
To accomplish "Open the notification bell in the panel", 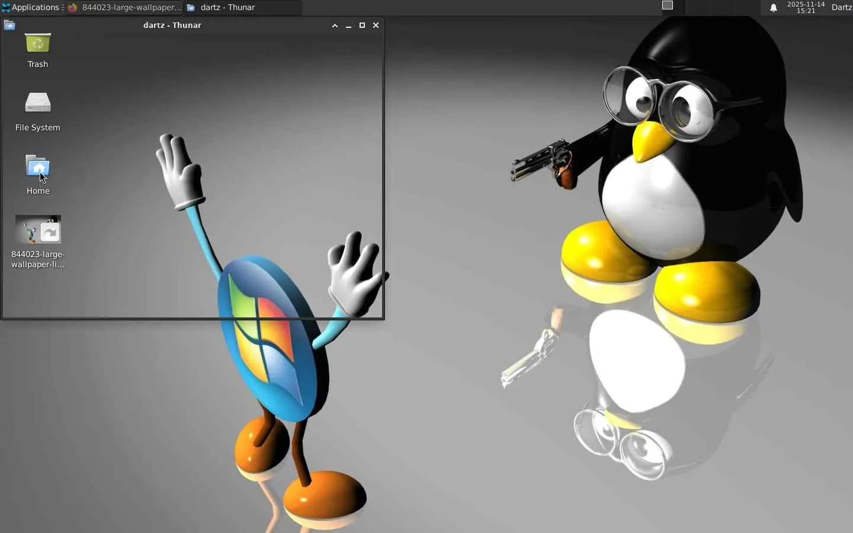I will point(774,8).
